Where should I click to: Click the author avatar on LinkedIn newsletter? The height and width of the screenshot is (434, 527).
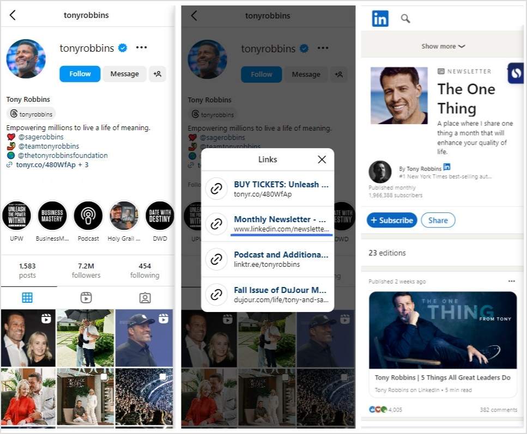pyautogui.click(x=380, y=172)
